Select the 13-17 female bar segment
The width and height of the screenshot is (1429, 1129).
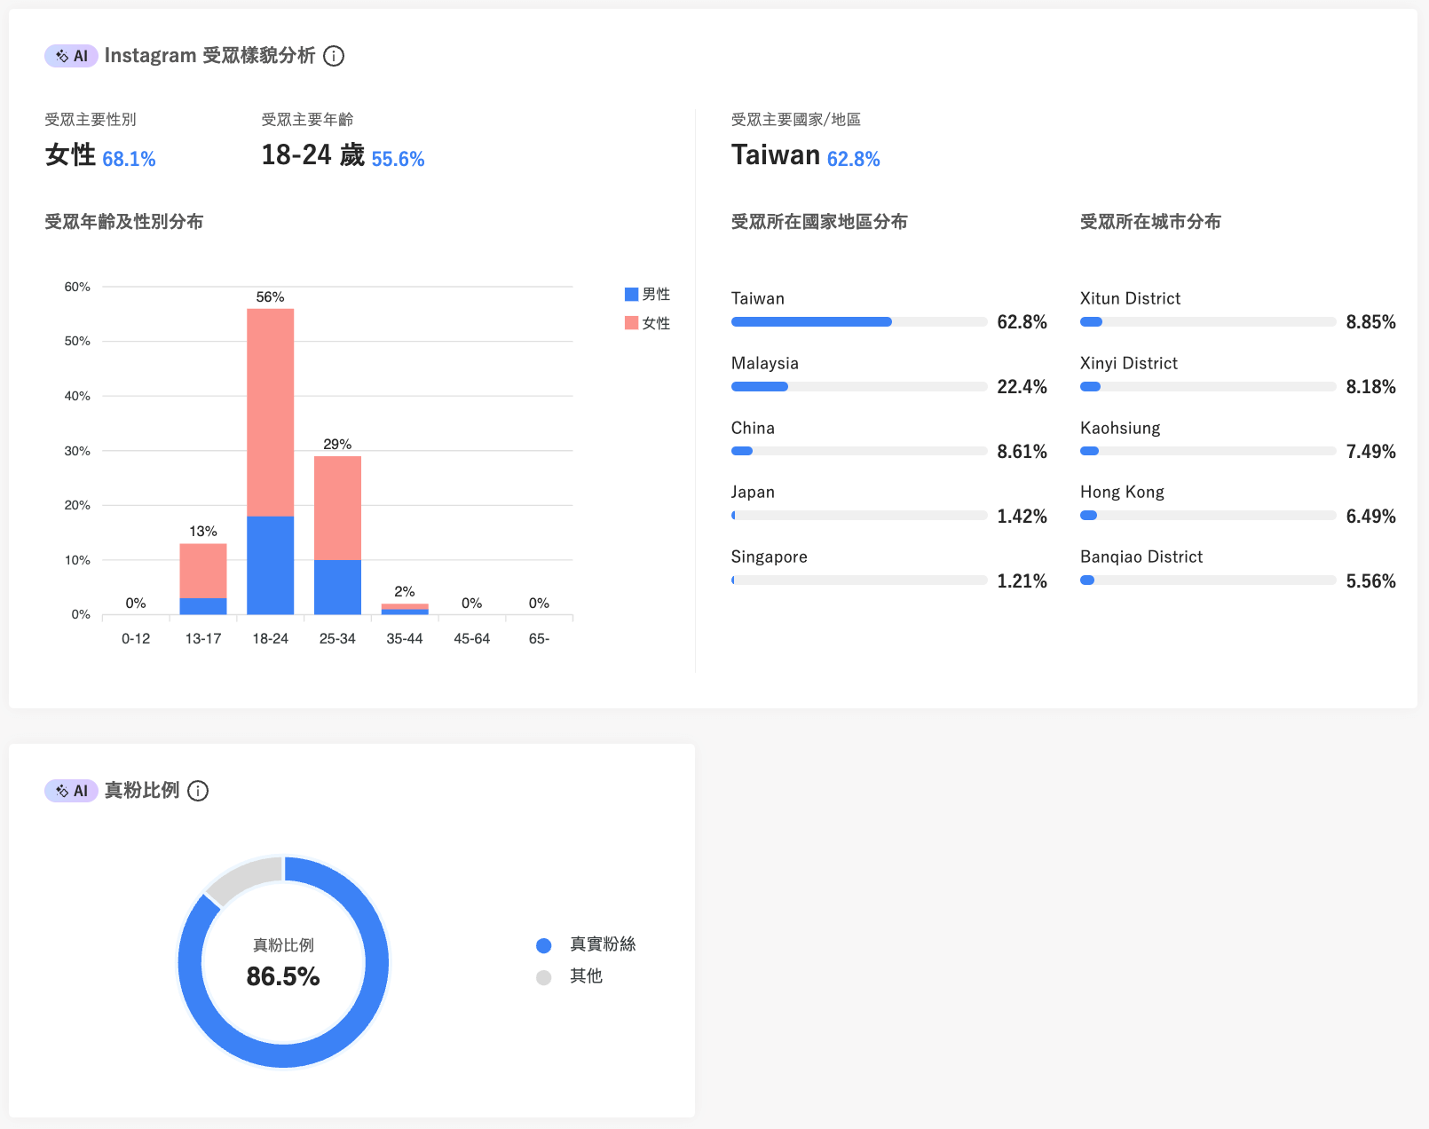coord(203,571)
